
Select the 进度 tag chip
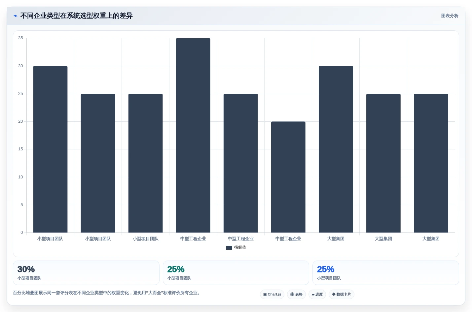(317, 294)
